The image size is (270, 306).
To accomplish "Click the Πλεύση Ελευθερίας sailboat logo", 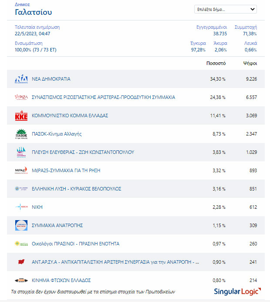I will pos(21,152).
